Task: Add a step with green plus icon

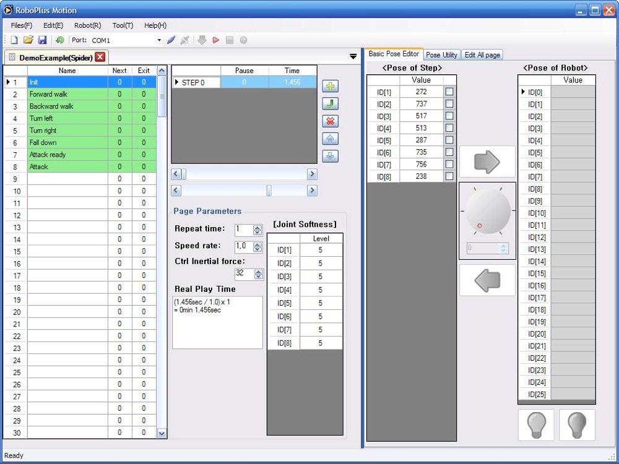Action: (x=330, y=86)
